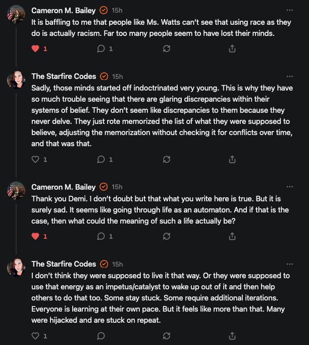Viewport: 309px width, 345px height.
Task: Share Cameron's first comment
Action: 232,49
